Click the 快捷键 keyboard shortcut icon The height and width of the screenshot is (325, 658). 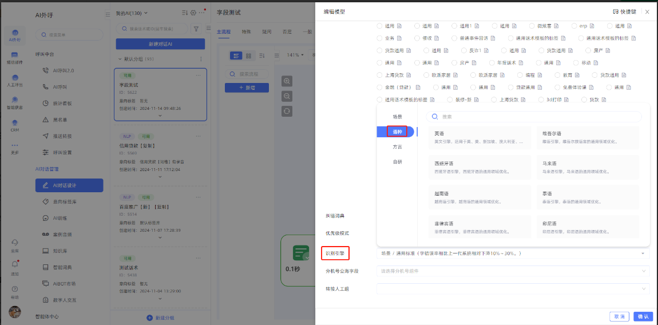coord(616,11)
